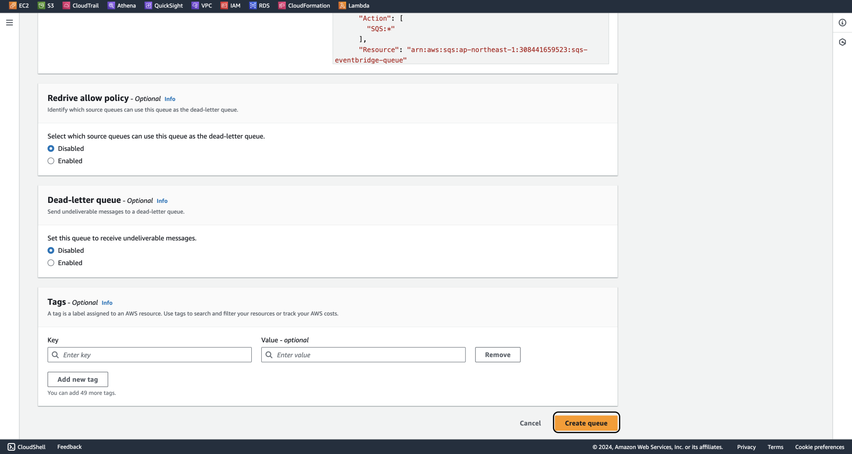The height and width of the screenshot is (454, 852).
Task: Click Add new tag button
Action: (x=78, y=379)
